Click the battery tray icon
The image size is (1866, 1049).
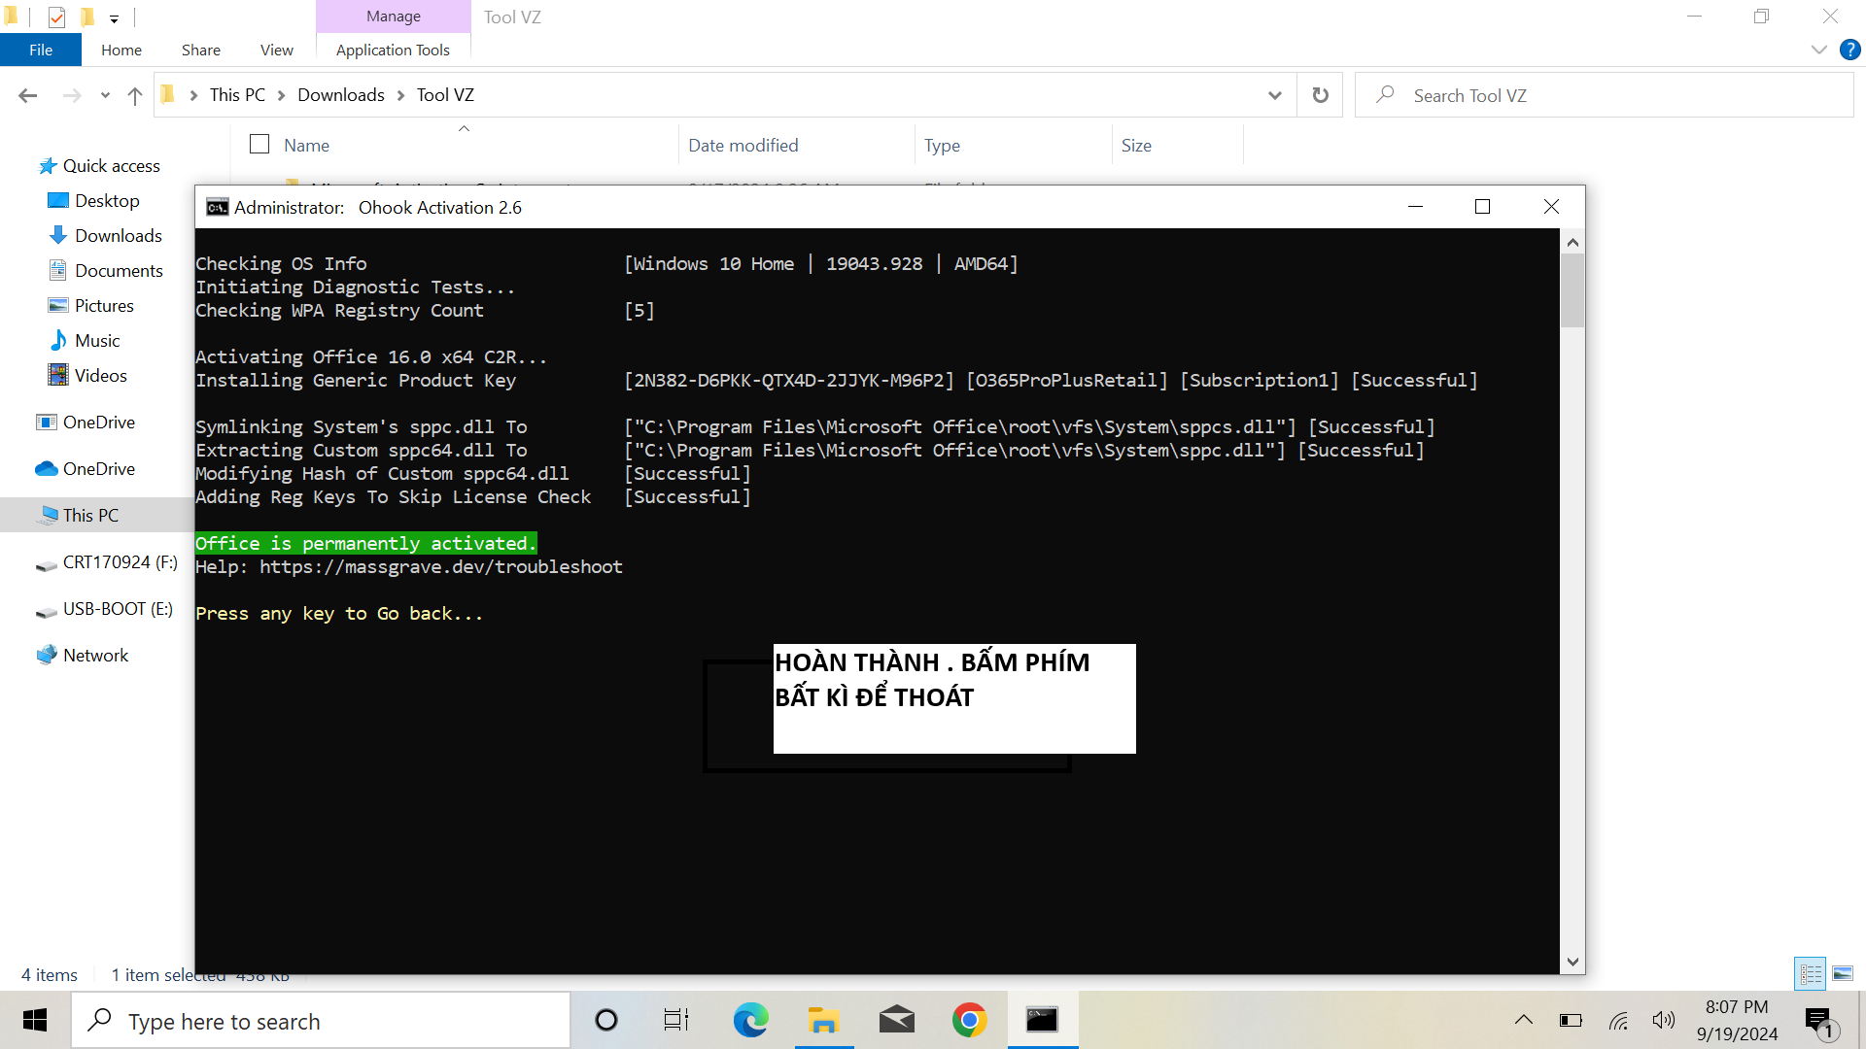tap(1571, 1020)
